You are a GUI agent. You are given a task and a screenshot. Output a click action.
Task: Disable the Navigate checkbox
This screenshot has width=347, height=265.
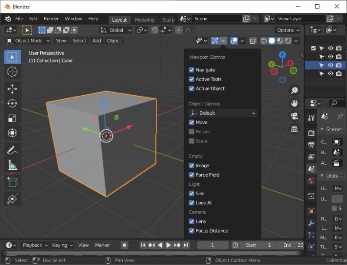click(191, 70)
